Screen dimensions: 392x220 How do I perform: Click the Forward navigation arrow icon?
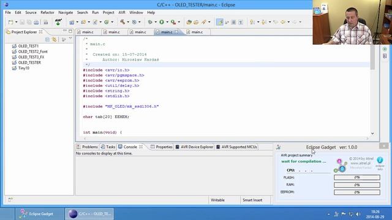coord(295,22)
